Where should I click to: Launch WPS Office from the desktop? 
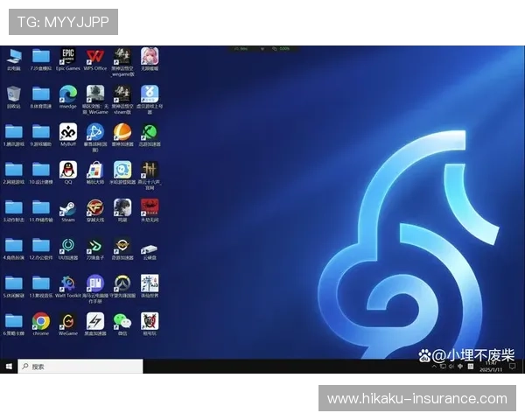pyautogui.click(x=94, y=57)
